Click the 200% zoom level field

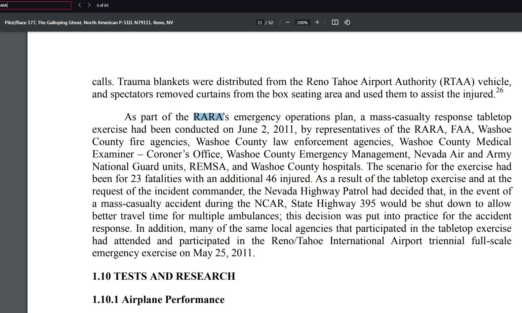tap(302, 23)
